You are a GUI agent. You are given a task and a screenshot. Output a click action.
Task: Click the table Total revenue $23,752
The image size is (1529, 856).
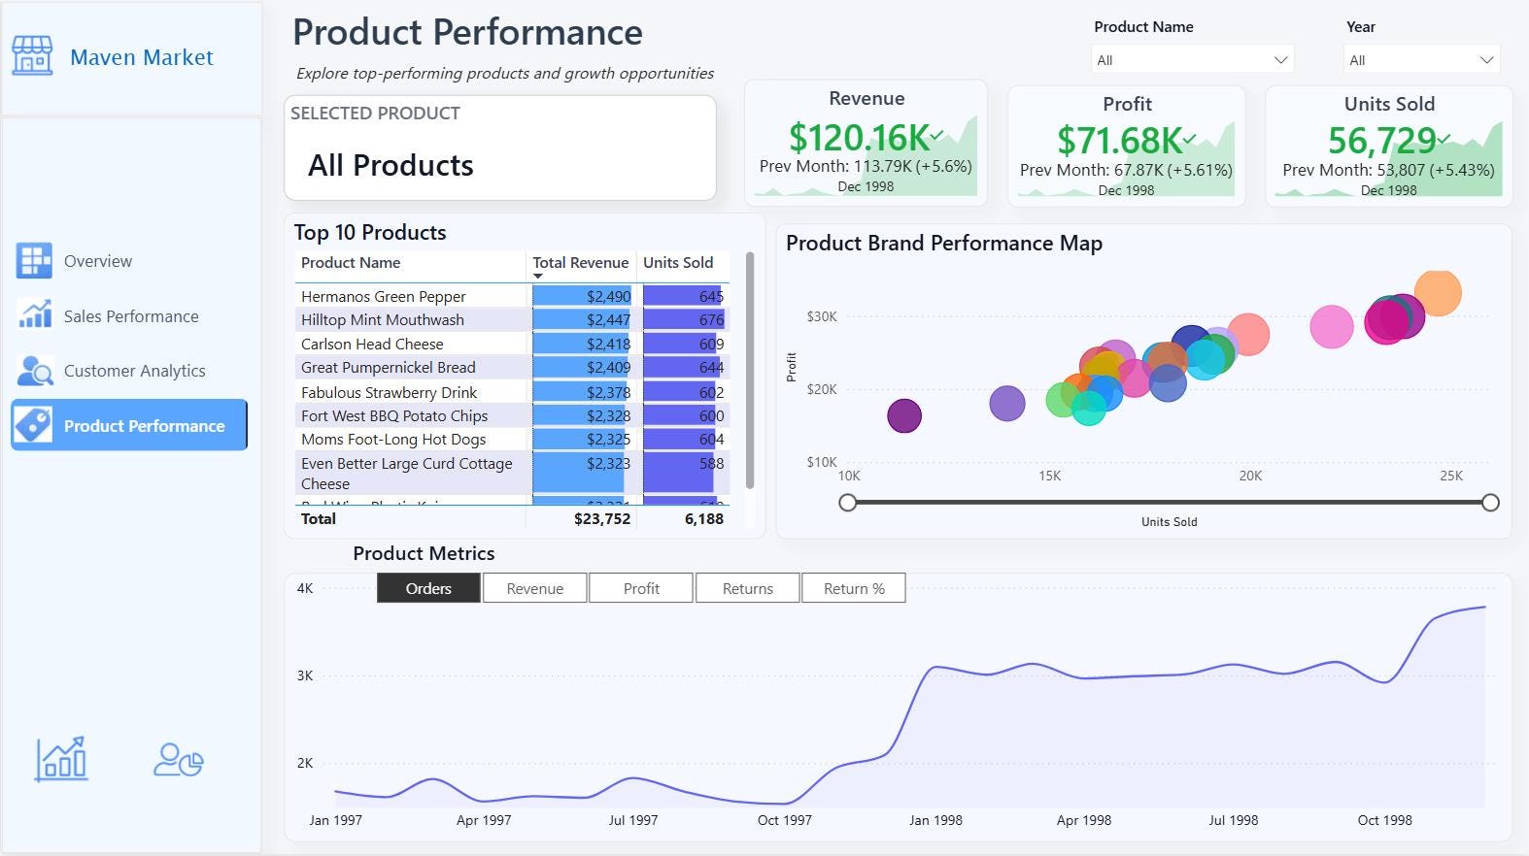[x=602, y=518]
